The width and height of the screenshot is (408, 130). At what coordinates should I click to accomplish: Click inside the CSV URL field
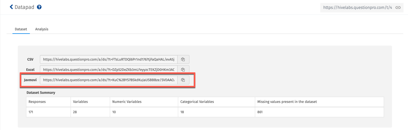point(109,59)
